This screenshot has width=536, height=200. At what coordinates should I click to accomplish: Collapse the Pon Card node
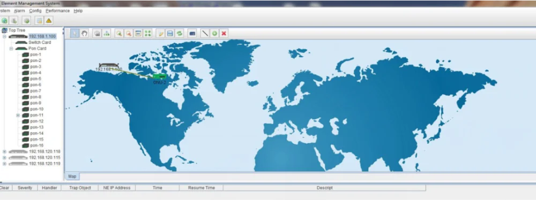tap(11, 49)
